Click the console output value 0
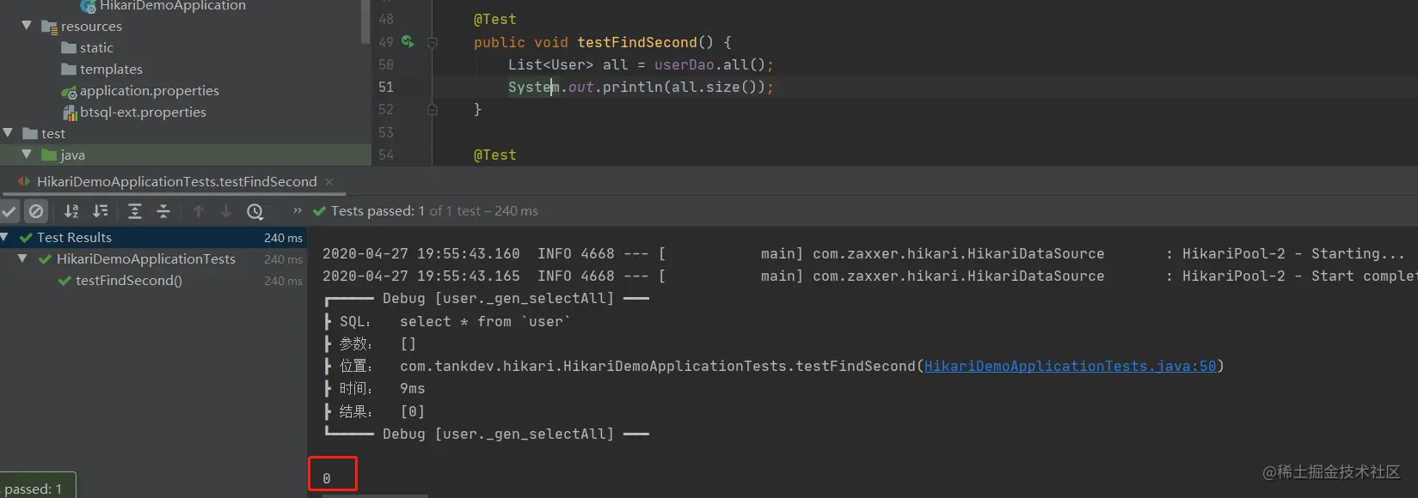The width and height of the screenshot is (1418, 498). point(327,478)
